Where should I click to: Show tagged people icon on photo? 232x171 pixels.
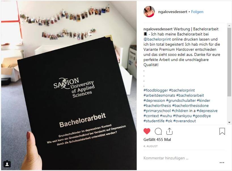(7, 164)
